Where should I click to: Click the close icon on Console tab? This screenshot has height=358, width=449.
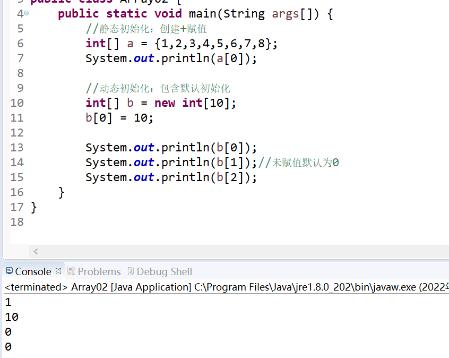(x=58, y=271)
